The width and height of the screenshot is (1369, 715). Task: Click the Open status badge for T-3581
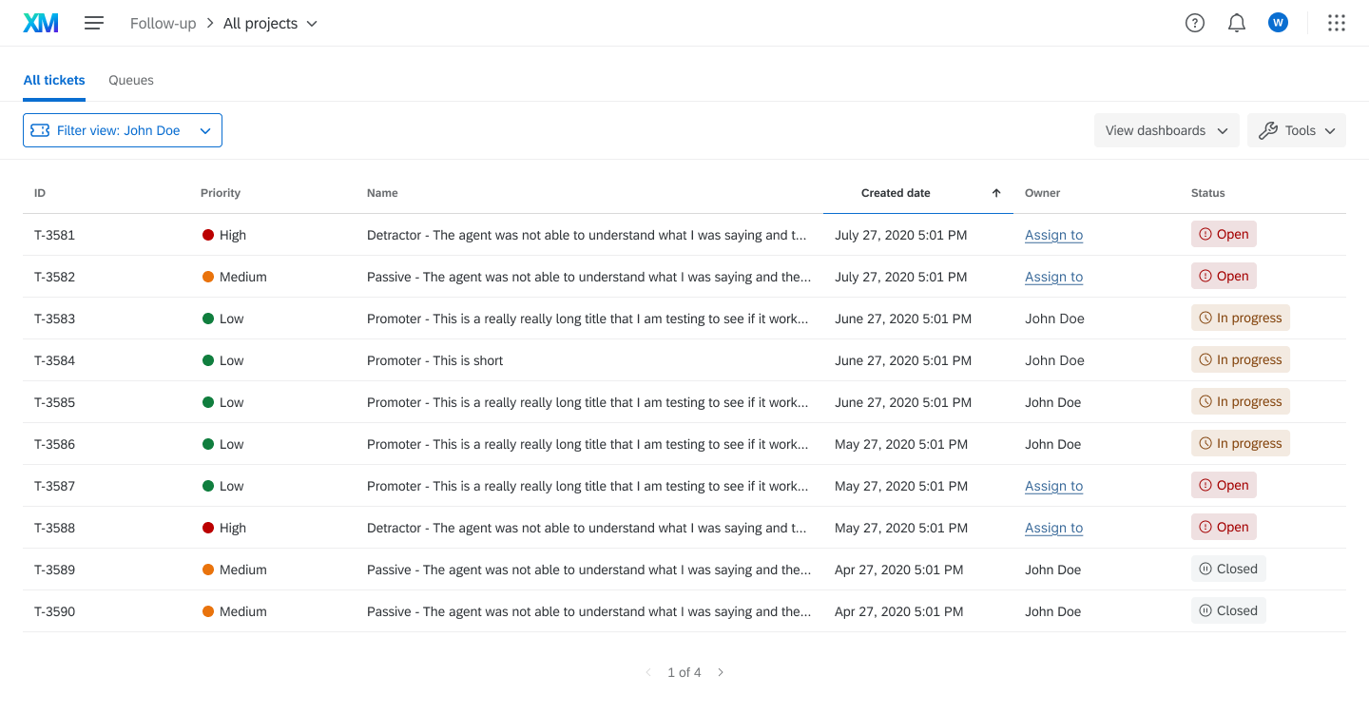[x=1224, y=234]
